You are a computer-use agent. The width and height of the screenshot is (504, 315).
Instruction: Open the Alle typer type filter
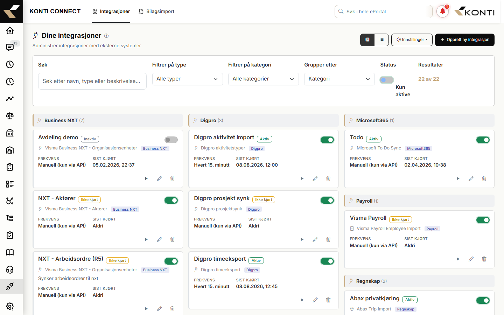click(188, 79)
